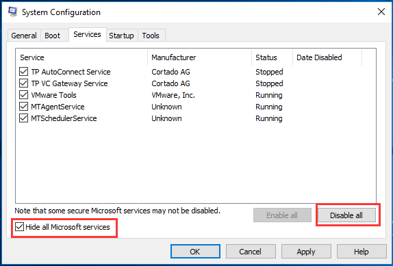Click the Disable all button

pyautogui.click(x=346, y=215)
